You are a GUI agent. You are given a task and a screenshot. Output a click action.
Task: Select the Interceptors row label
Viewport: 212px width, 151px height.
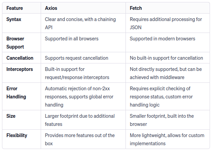click(x=20, y=69)
